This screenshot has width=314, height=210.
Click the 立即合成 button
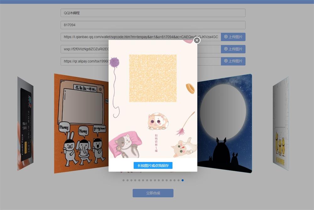(153, 193)
